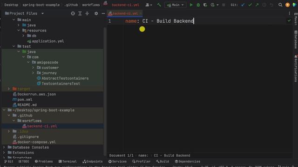Image resolution: width=298 pixels, height=167 pixels.
Task: Click the Build project hammer icon
Action: click(159, 5)
